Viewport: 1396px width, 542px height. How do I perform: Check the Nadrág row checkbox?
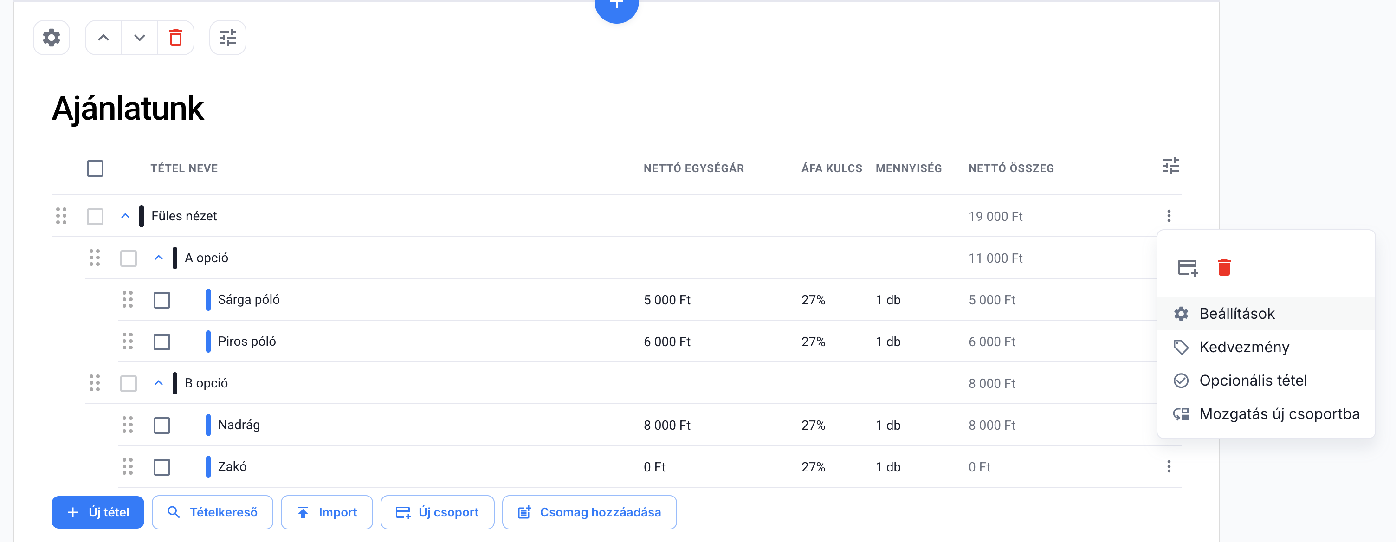coord(162,426)
